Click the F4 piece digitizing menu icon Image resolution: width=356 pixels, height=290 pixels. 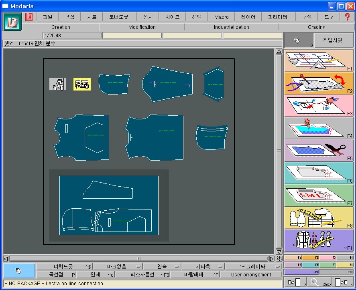tap(318, 128)
